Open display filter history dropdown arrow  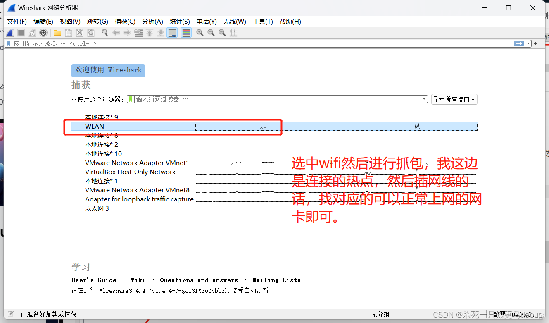coord(528,43)
